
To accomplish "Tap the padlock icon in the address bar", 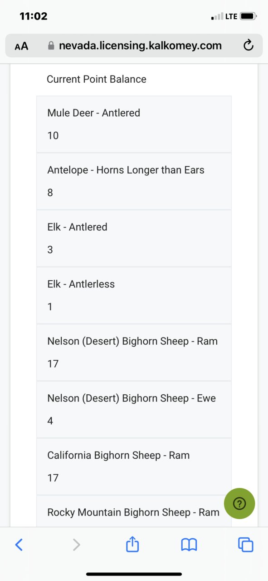I will 51,45.
